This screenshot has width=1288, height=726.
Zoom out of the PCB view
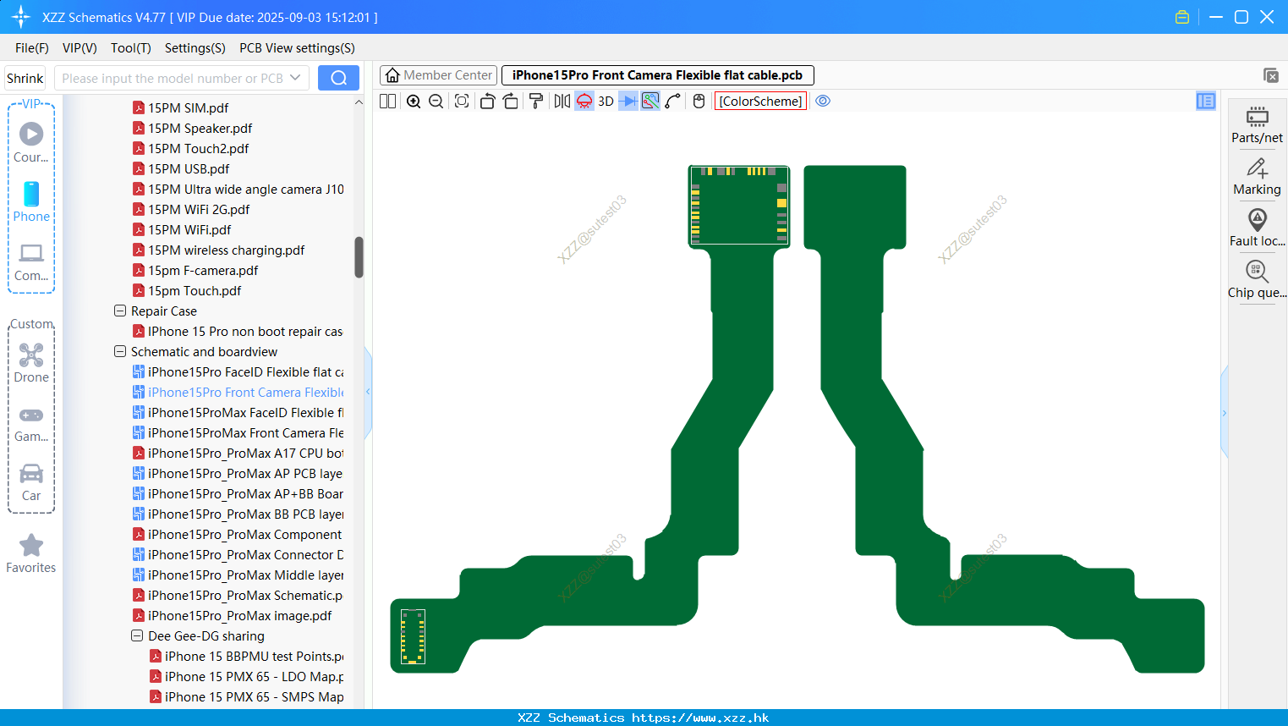[436, 101]
